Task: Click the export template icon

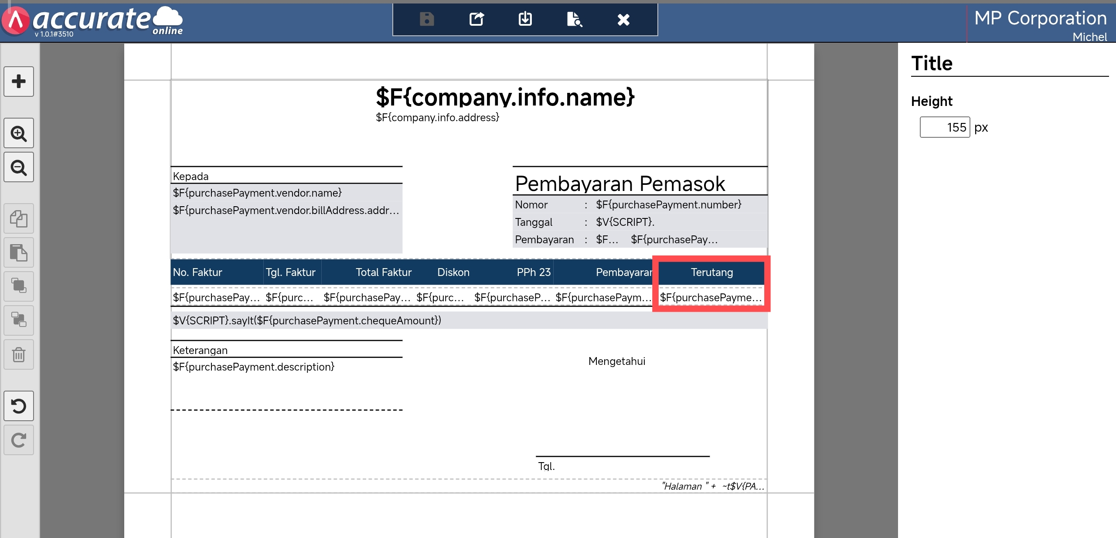Action: pos(476,19)
